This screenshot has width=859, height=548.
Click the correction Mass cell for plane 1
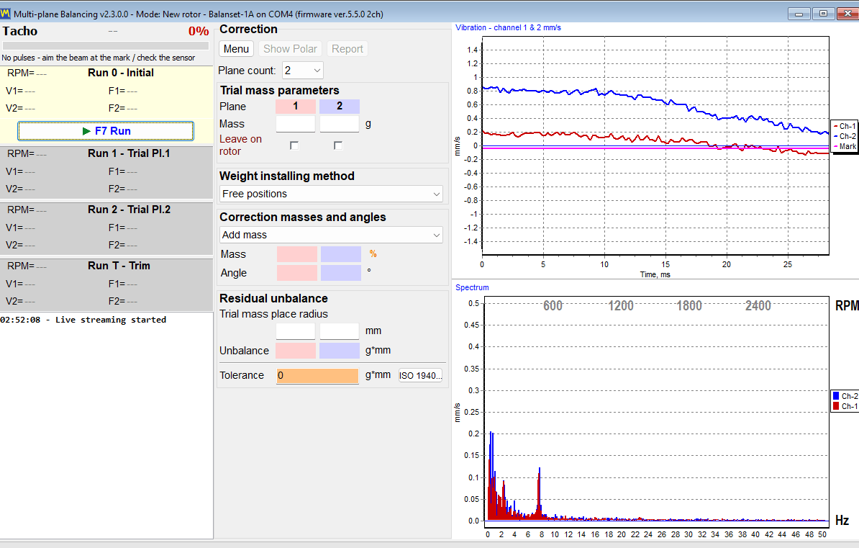click(297, 254)
